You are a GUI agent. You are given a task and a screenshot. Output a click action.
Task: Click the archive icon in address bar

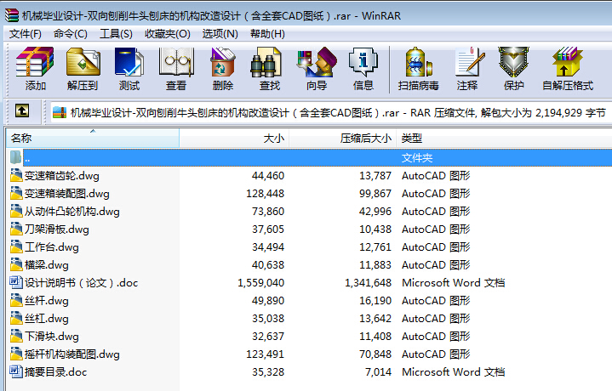pos(60,112)
